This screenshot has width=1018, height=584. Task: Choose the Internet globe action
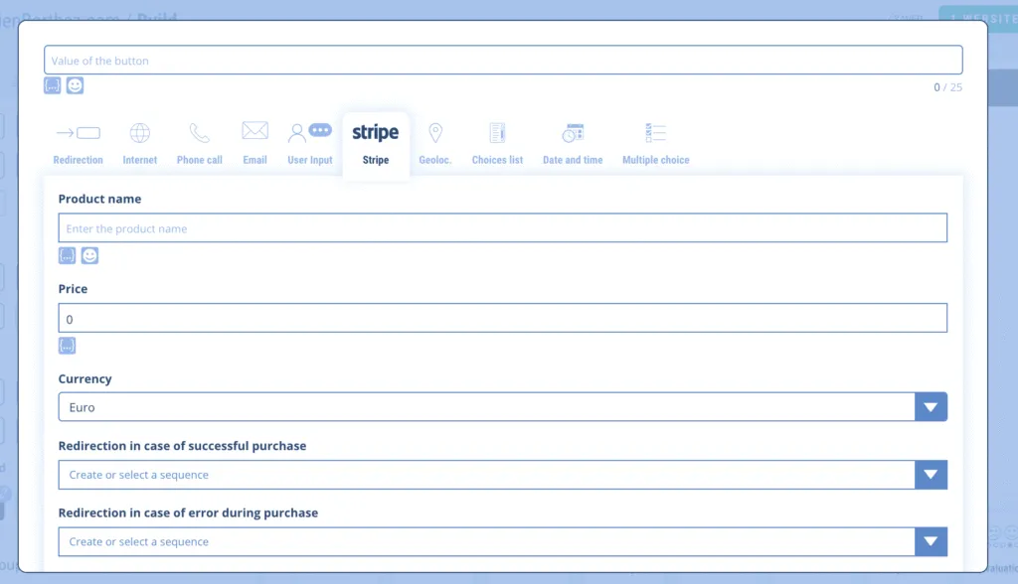[140, 143]
